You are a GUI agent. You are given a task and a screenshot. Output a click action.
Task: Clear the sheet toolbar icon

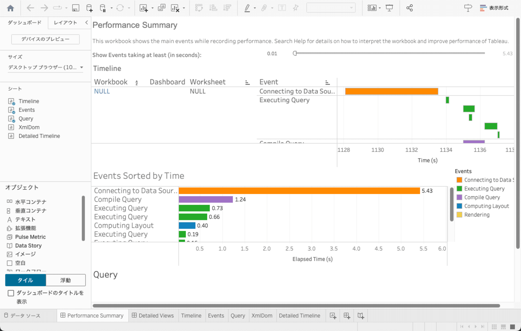175,8
